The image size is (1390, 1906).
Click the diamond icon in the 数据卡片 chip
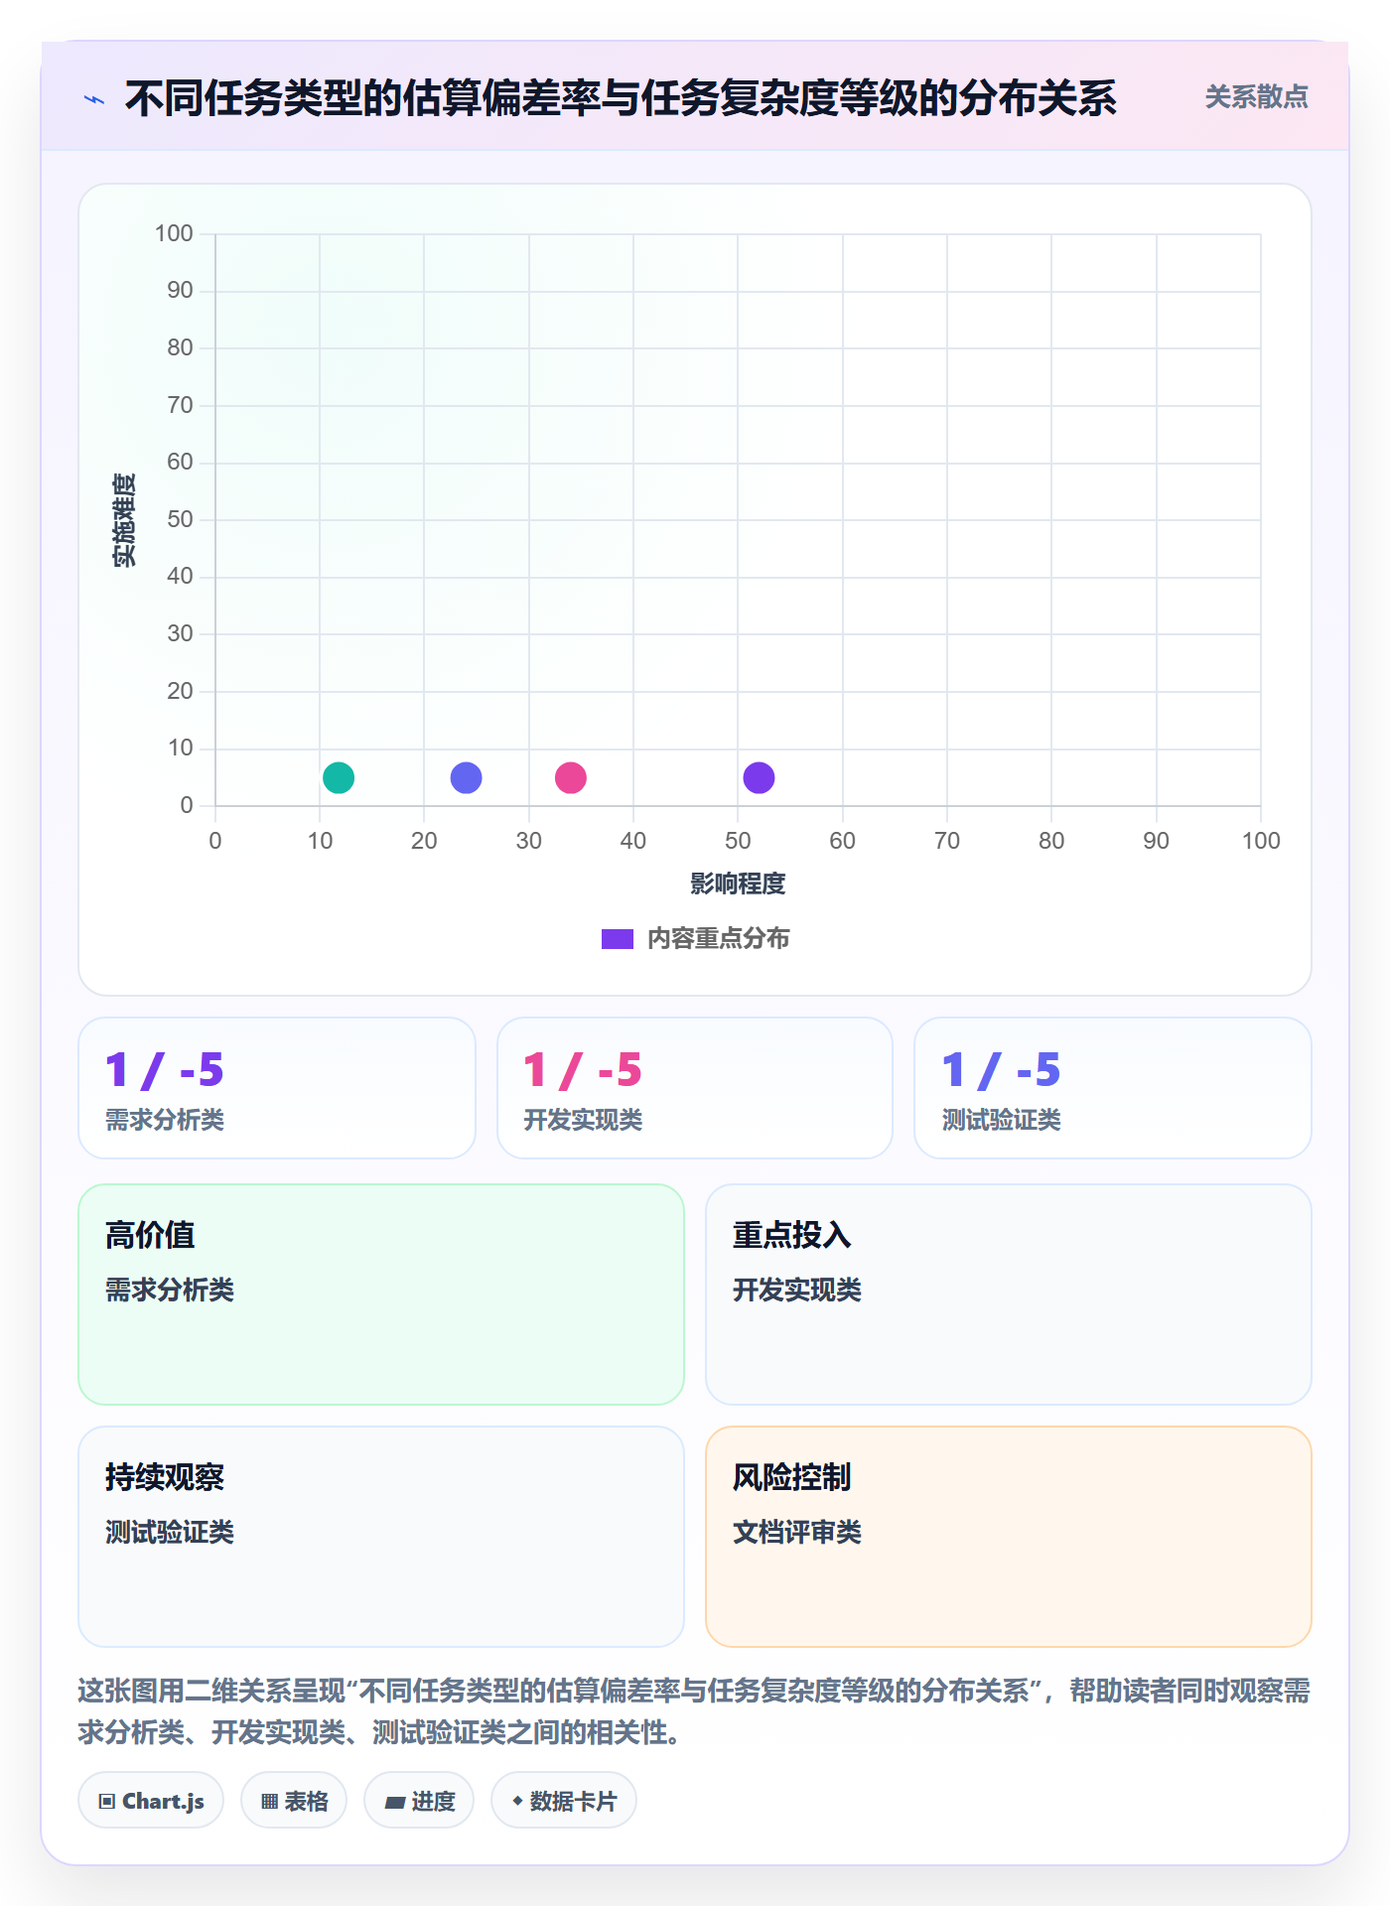pyautogui.click(x=517, y=1801)
